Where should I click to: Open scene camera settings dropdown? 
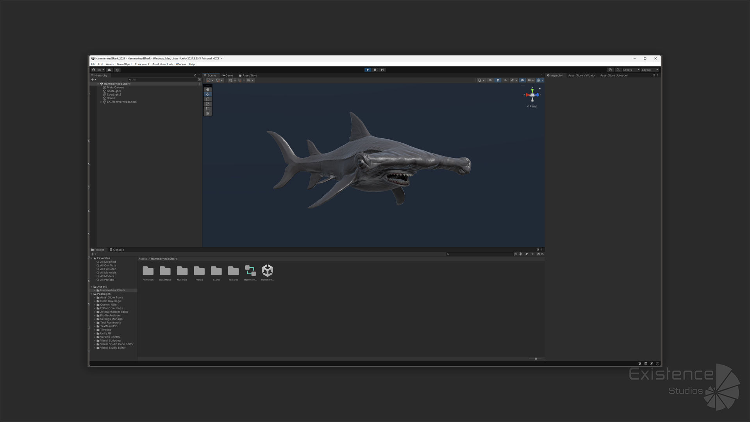pos(530,80)
